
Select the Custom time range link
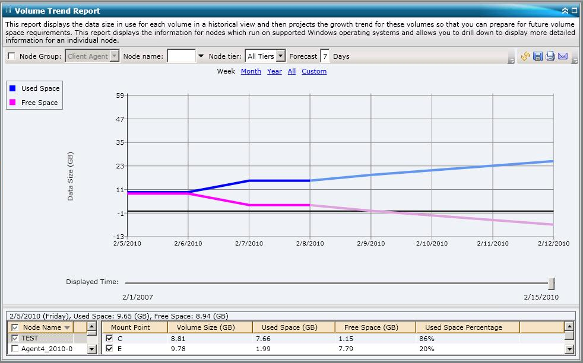tap(314, 71)
